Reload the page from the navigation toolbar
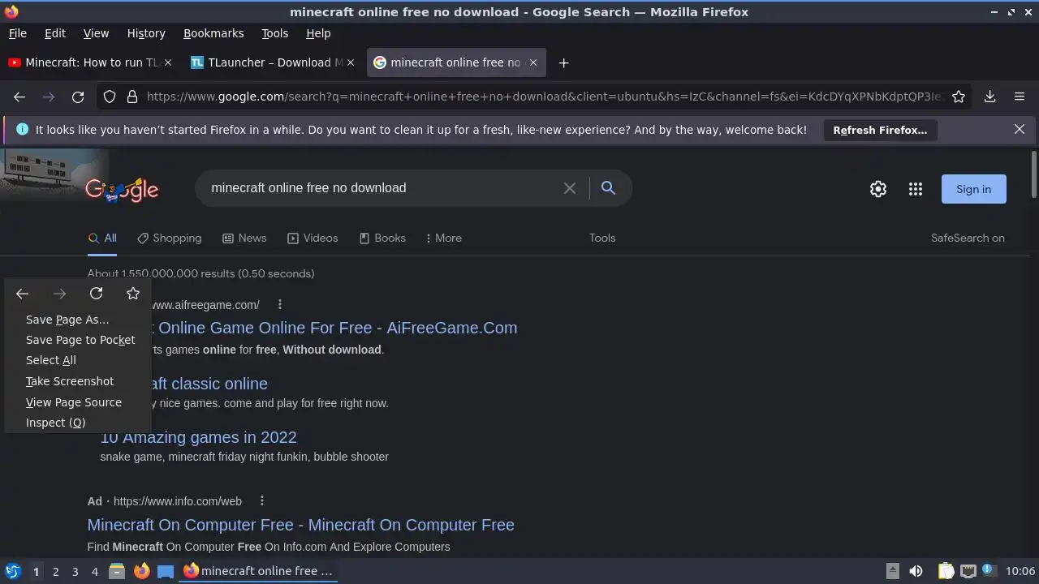This screenshot has width=1039, height=584. [x=78, y=97]
